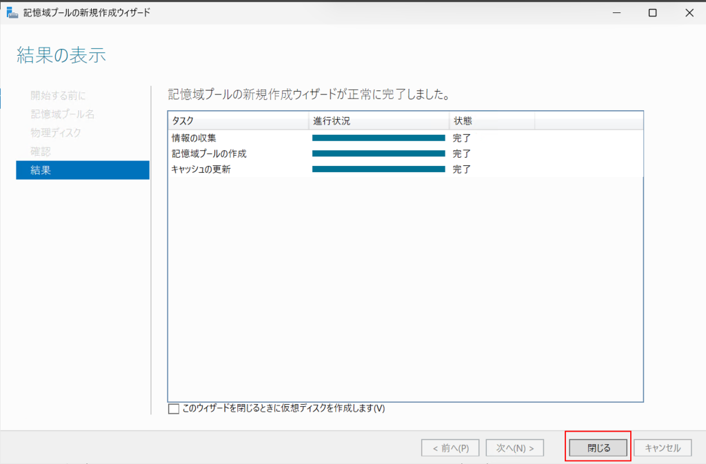Maximize the wizard window
The width and height of the screenshot is (706, 464).
[x=652, y=12]
